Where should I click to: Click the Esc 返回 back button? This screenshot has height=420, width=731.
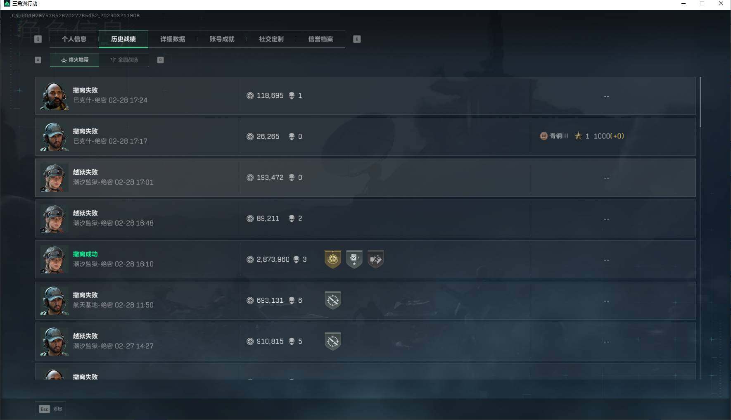50,409
